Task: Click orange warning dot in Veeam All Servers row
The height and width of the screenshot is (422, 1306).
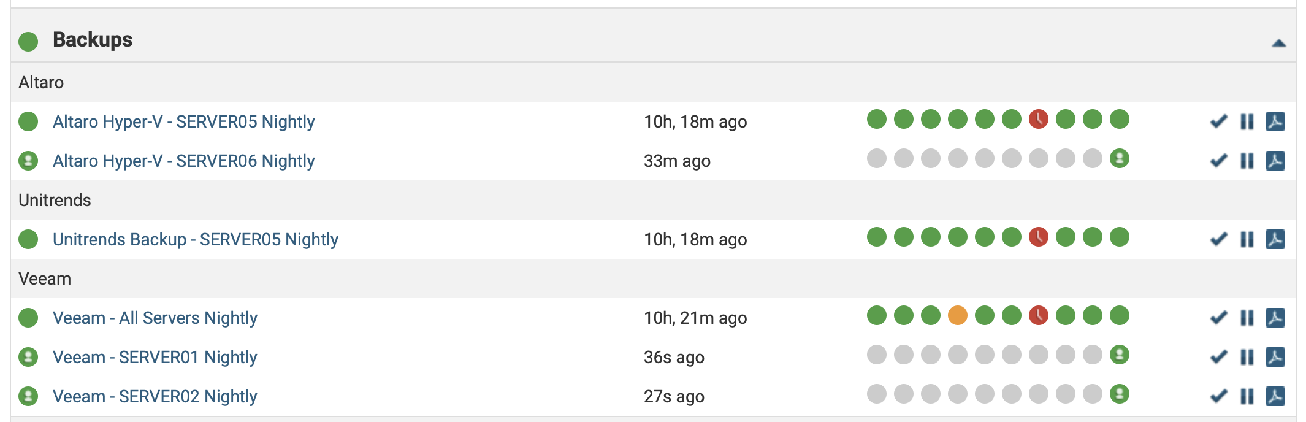Action: 957,315
